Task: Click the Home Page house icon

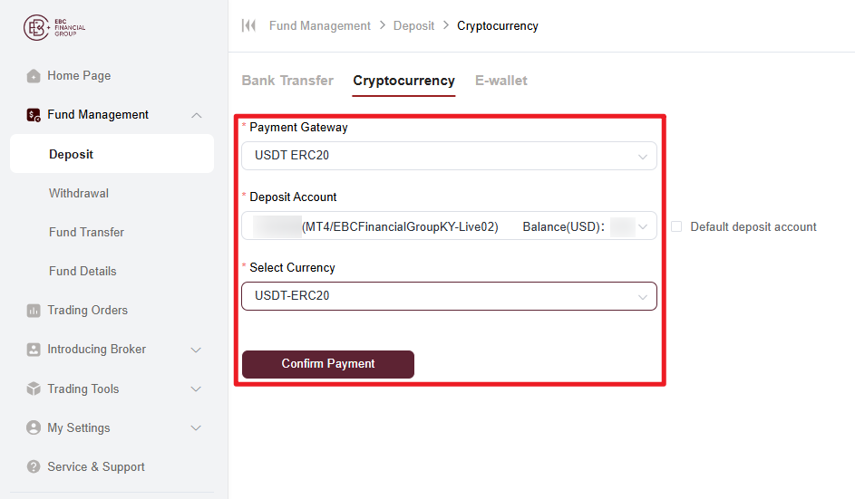Action: pyautogui.click(x=34, y=76)
